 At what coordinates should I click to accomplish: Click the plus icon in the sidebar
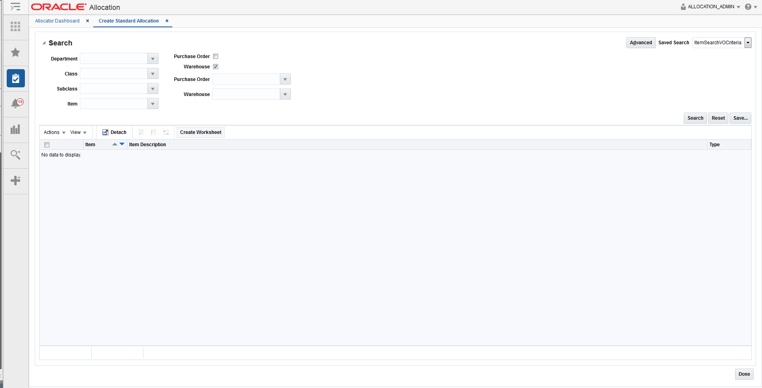click(x=15, y=181)
